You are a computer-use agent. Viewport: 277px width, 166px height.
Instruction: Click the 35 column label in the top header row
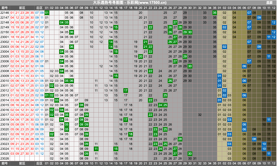[x=214, y=8]
